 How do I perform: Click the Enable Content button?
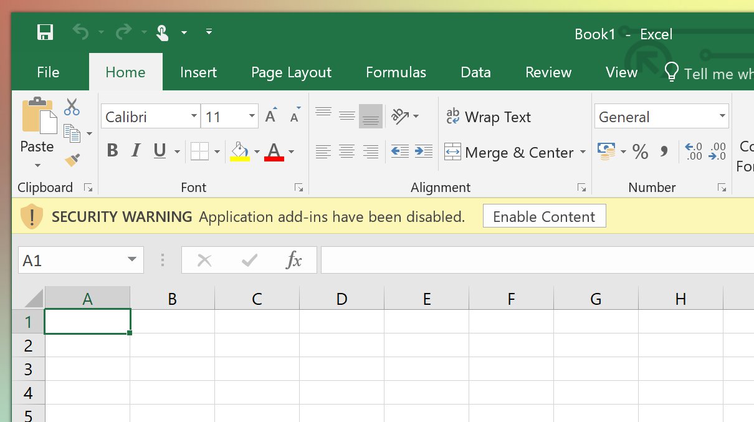click(x=544, y=216)
